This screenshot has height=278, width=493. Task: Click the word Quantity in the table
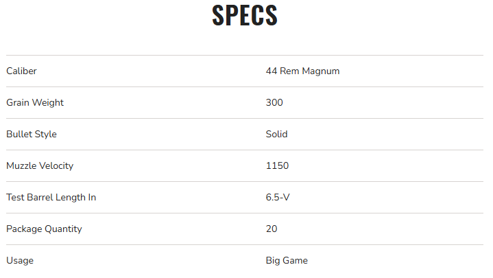pyautogui.click(x=63, y=229)
